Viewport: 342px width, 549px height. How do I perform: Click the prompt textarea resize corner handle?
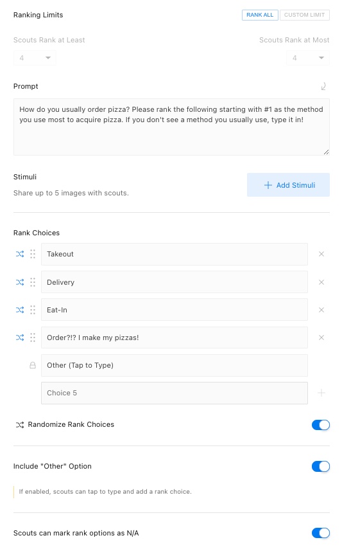[x=327, y=152]
